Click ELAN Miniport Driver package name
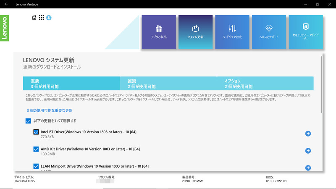Viewport: 336px width, 189px height. (x=94, y=166)
